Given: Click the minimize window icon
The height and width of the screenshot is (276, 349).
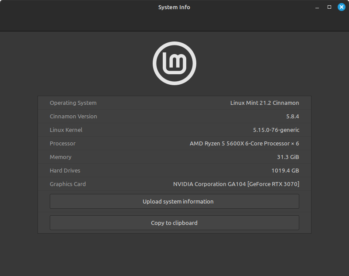Looking at the screenshot, I should [x=316, y=7].
